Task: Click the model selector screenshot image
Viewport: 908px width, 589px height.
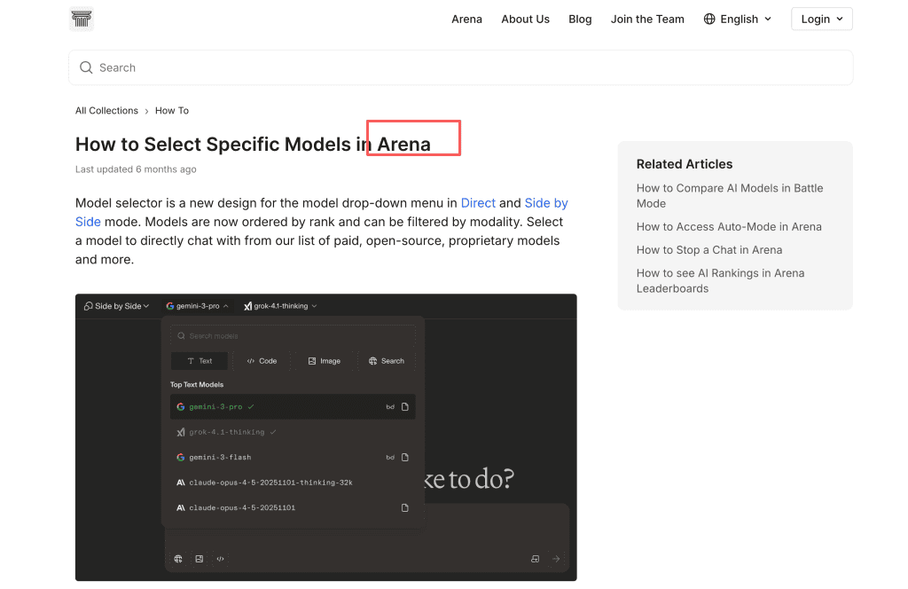Action: click(x=326, y=437)
